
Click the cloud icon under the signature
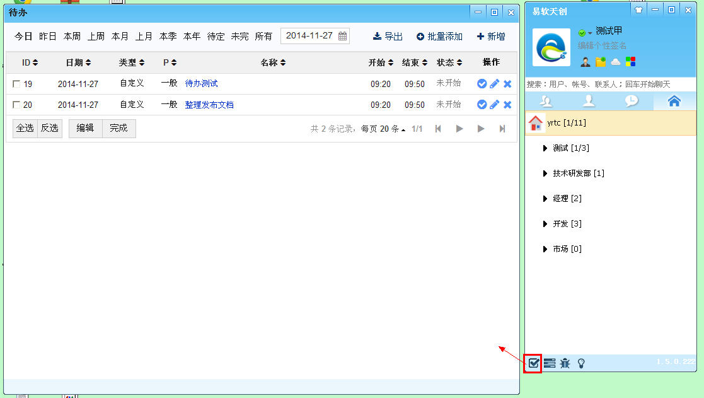coord(615,61)
